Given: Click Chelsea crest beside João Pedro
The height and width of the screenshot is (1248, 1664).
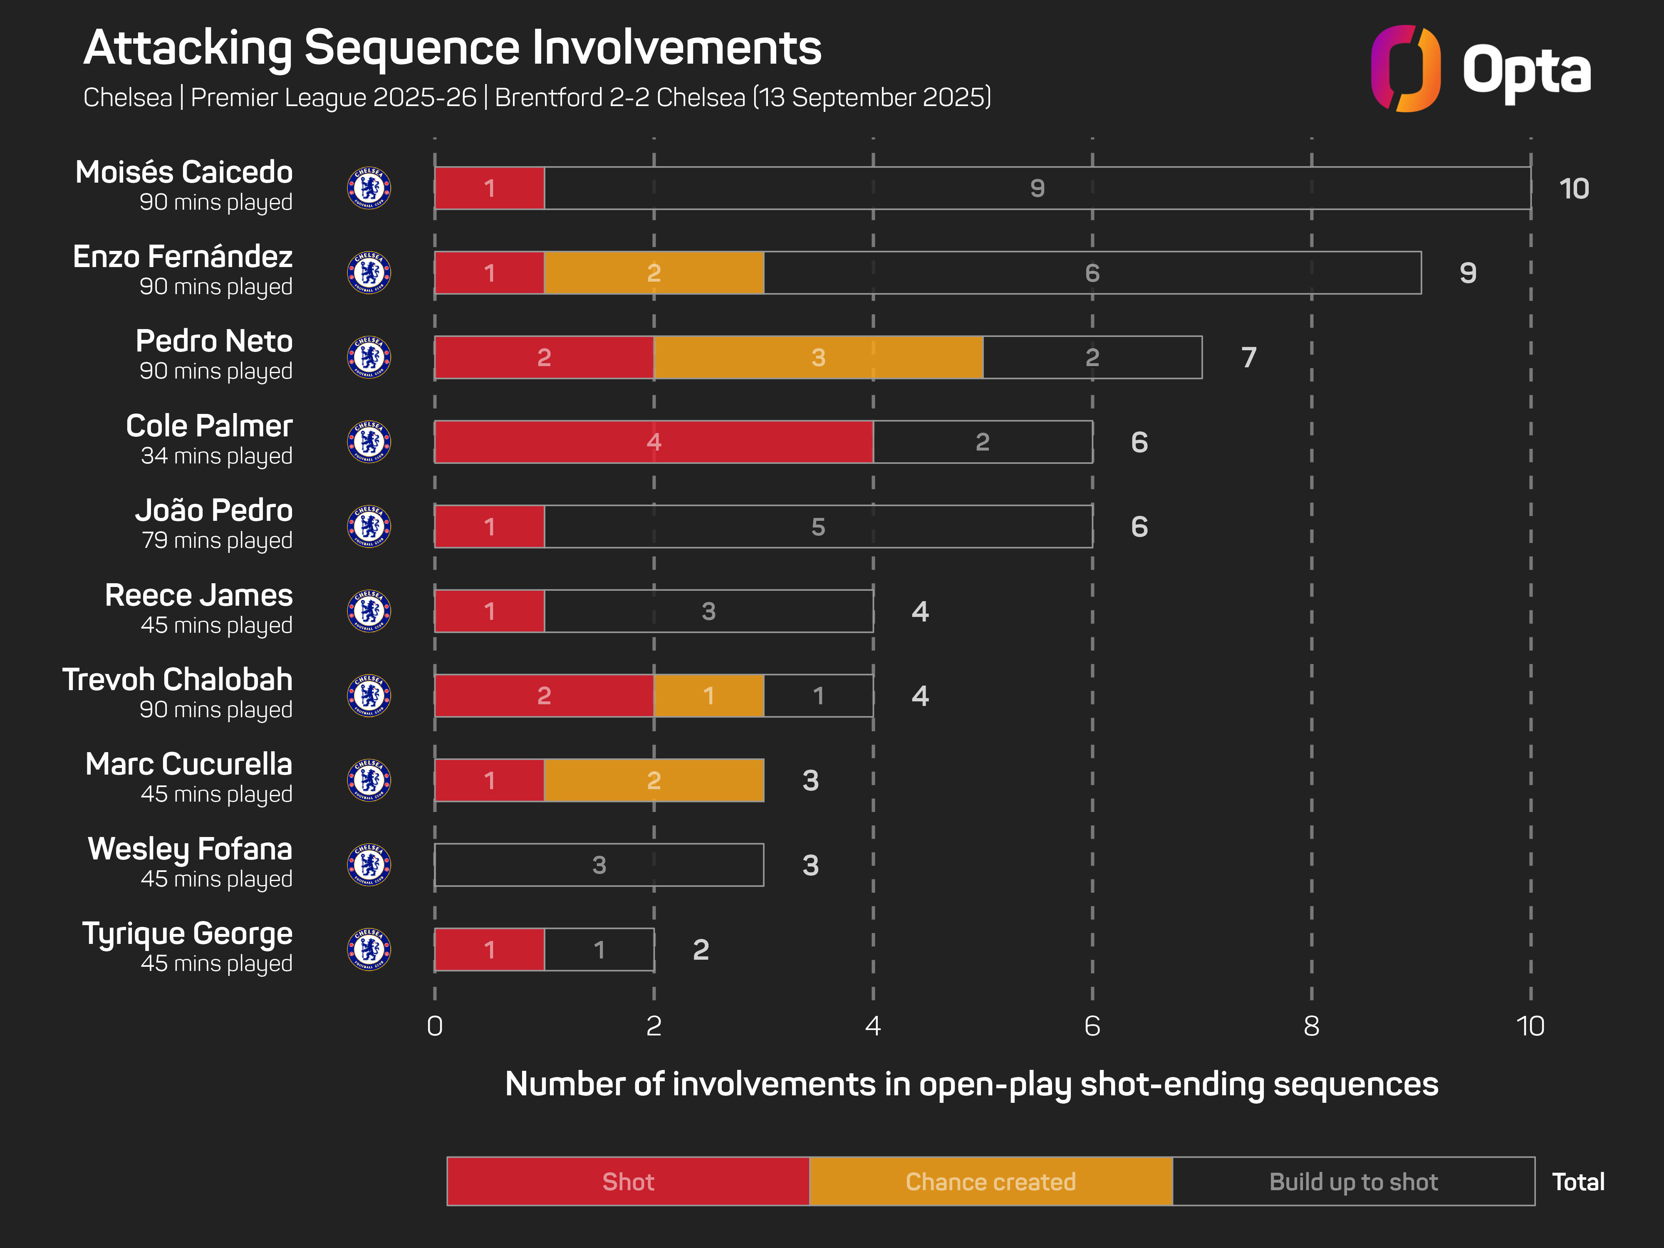Looking at the screenshot, I should coord(369,527).
